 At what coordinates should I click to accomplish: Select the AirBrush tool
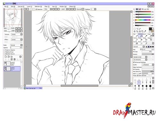point(140,35)
